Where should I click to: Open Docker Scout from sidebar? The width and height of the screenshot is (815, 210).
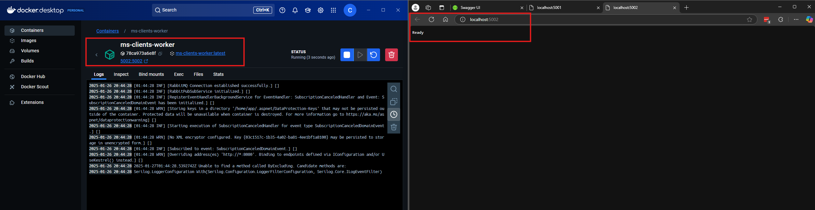pyautogui.click(x=40, y=87)
